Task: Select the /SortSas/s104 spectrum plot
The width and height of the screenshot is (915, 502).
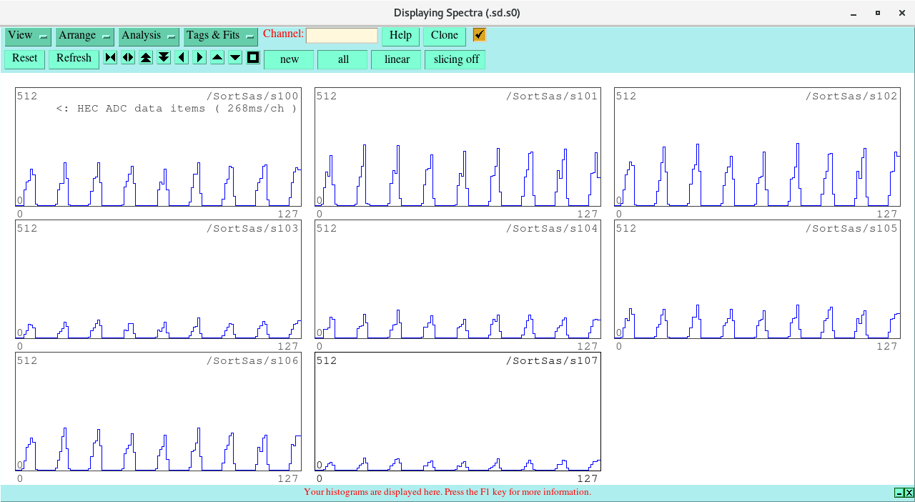Action: (457, 279)
